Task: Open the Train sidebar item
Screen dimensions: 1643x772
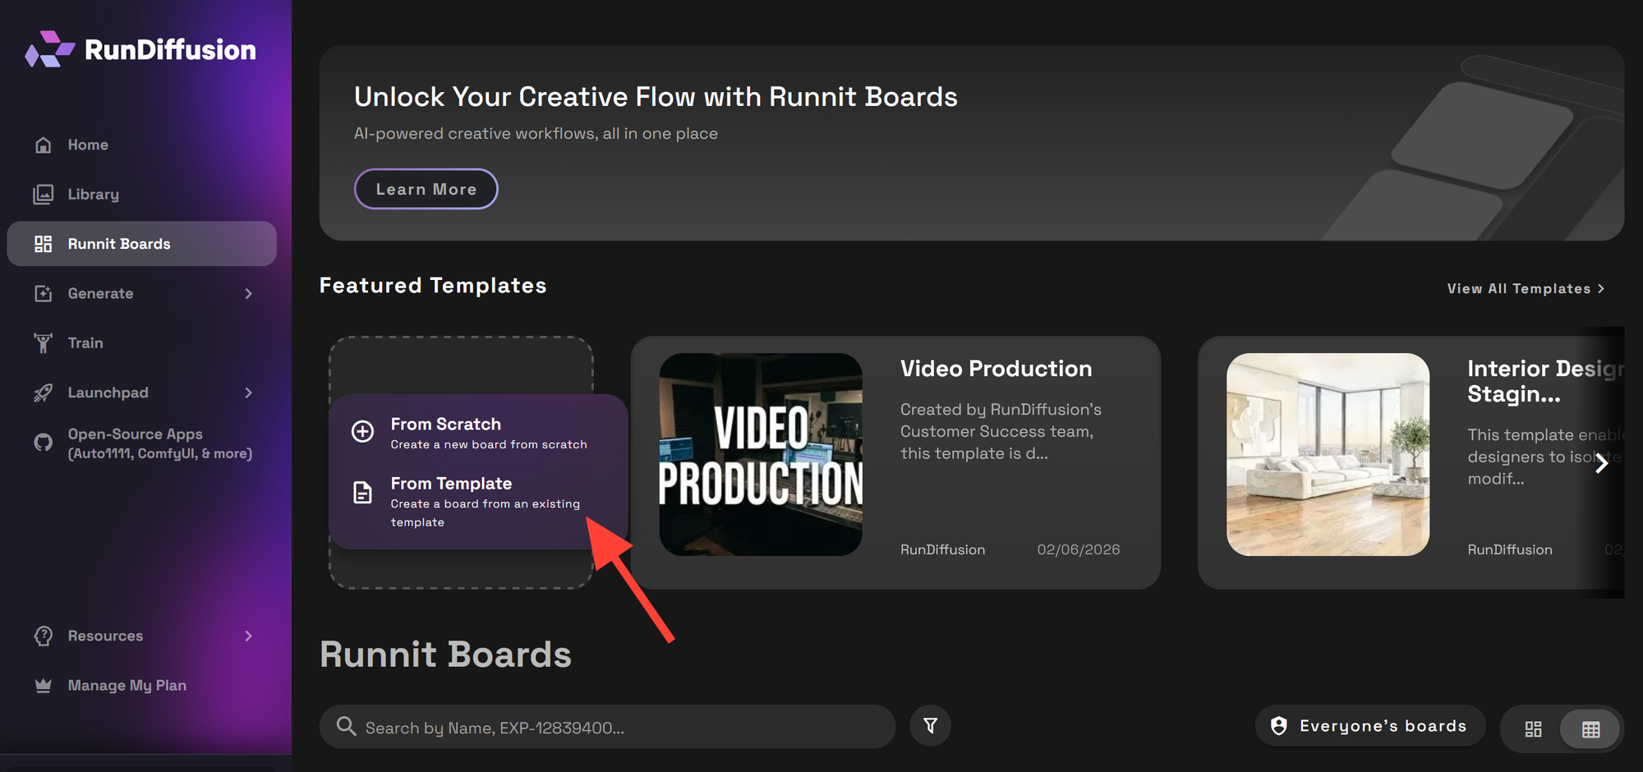Action: pos(141,342)
